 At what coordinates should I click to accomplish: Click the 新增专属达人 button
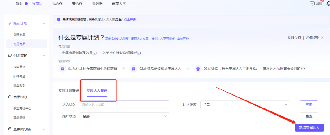[309, 128]
